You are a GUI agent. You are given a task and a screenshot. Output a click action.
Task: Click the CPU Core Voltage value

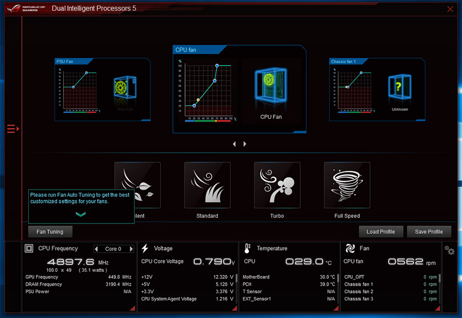pos(214,261)
